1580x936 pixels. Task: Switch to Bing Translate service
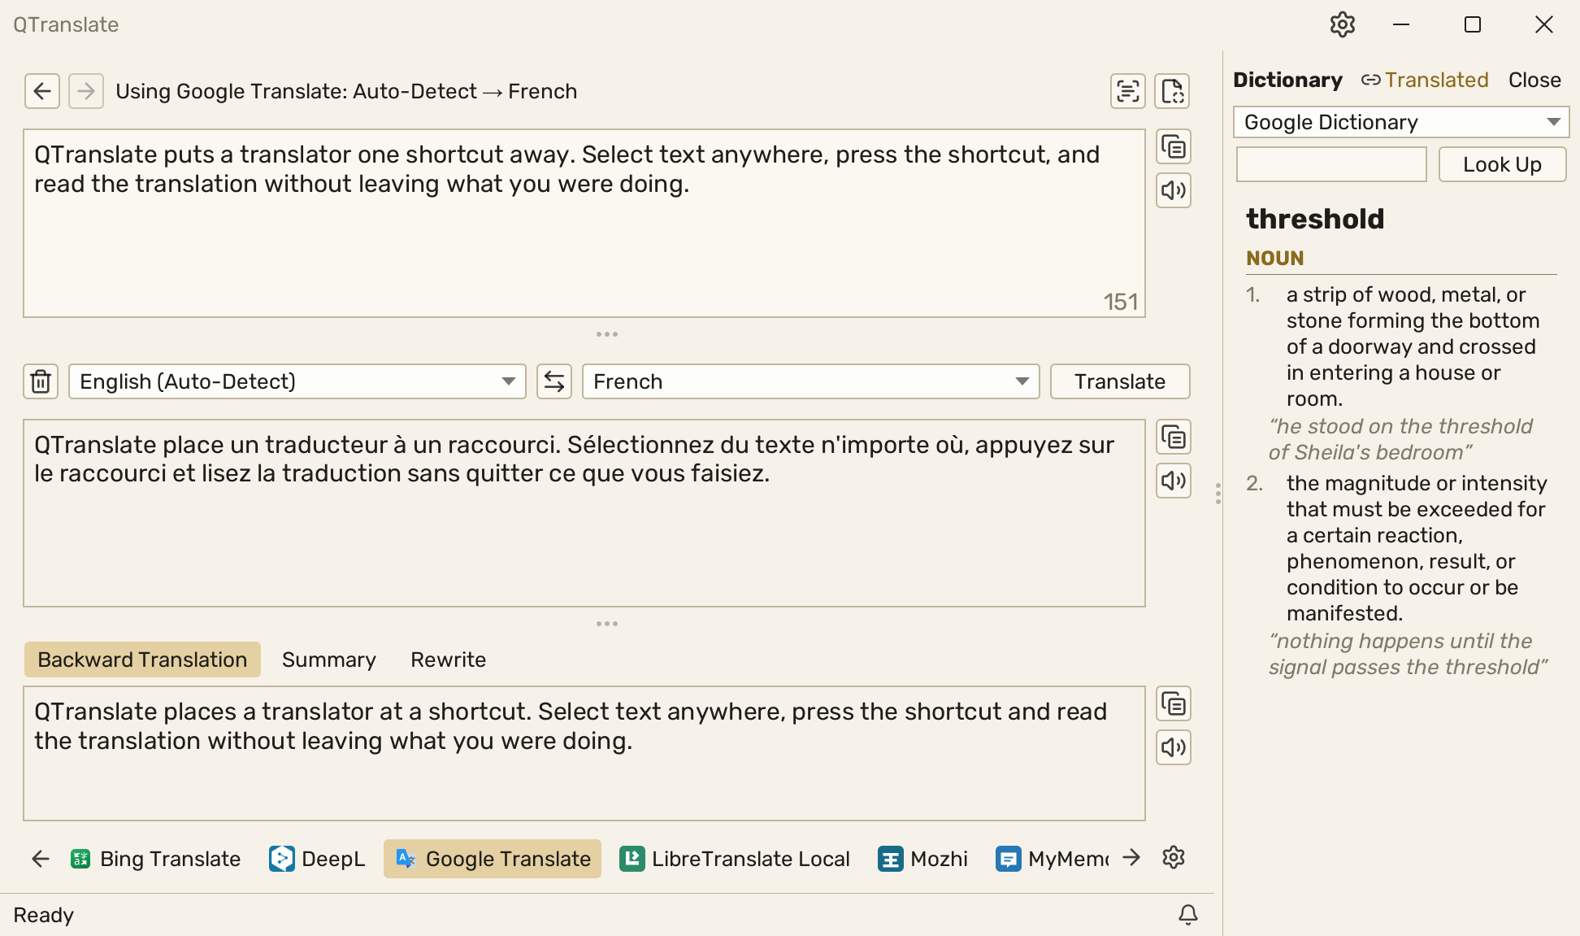(156, 859)
